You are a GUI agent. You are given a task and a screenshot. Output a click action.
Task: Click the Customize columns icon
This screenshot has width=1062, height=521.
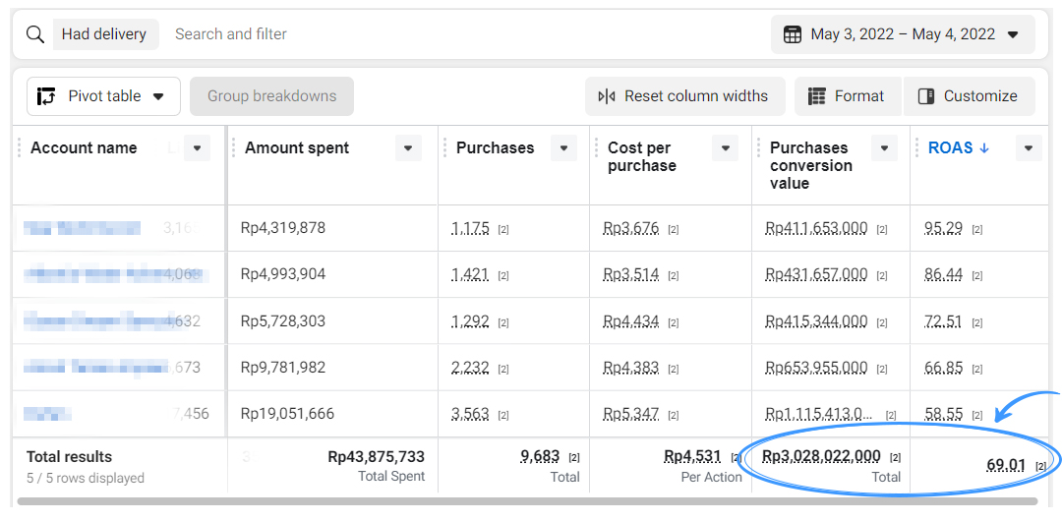[x=925, y=96]
